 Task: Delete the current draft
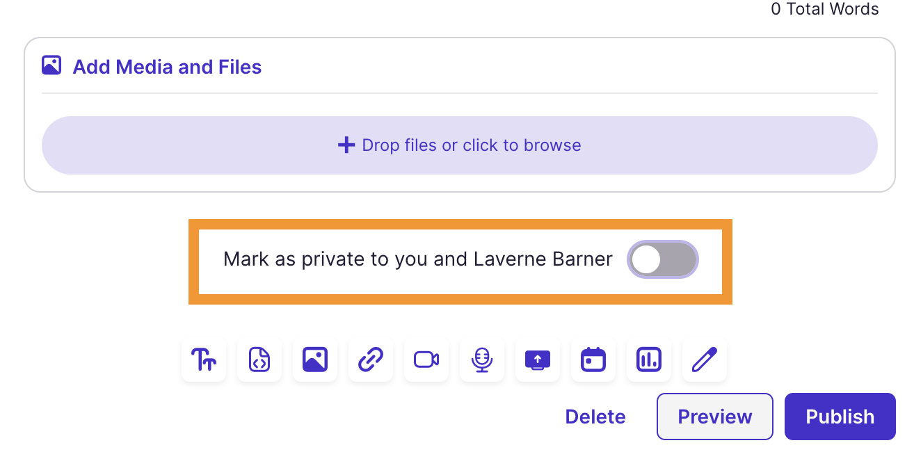tap(595, 416)
